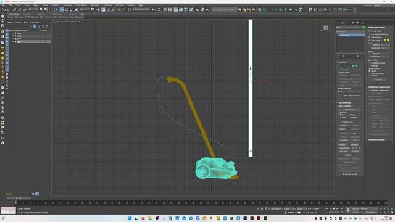Expand the Subdivision Displacement rollout
395x222 pixels.
click(x=379, y=87)
